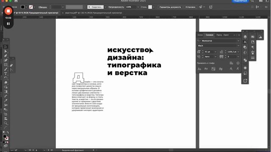The image size is (271, 152).
Task: Open the tracking value dropdown
Action: pos(238,57)
